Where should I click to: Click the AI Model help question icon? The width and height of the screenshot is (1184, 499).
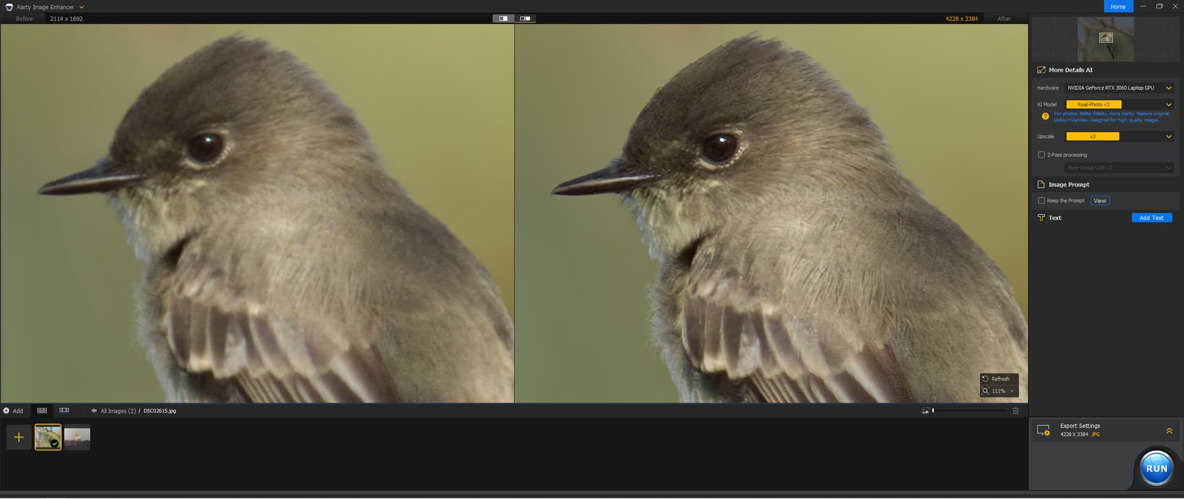pyautogui.click(x=1045, y=116)
